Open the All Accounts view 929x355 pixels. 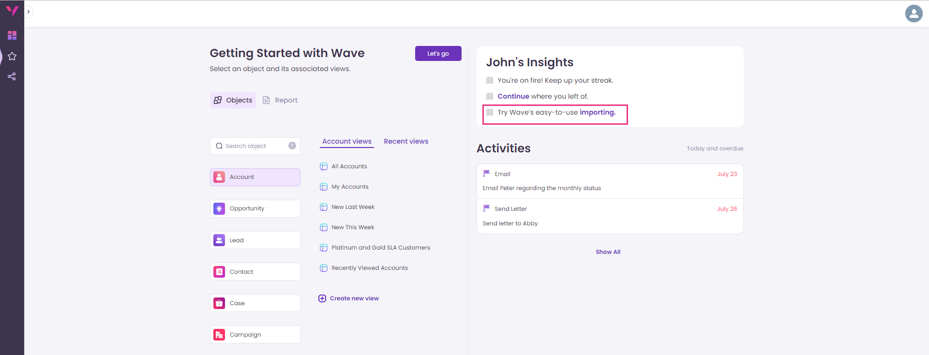point(349,166)
